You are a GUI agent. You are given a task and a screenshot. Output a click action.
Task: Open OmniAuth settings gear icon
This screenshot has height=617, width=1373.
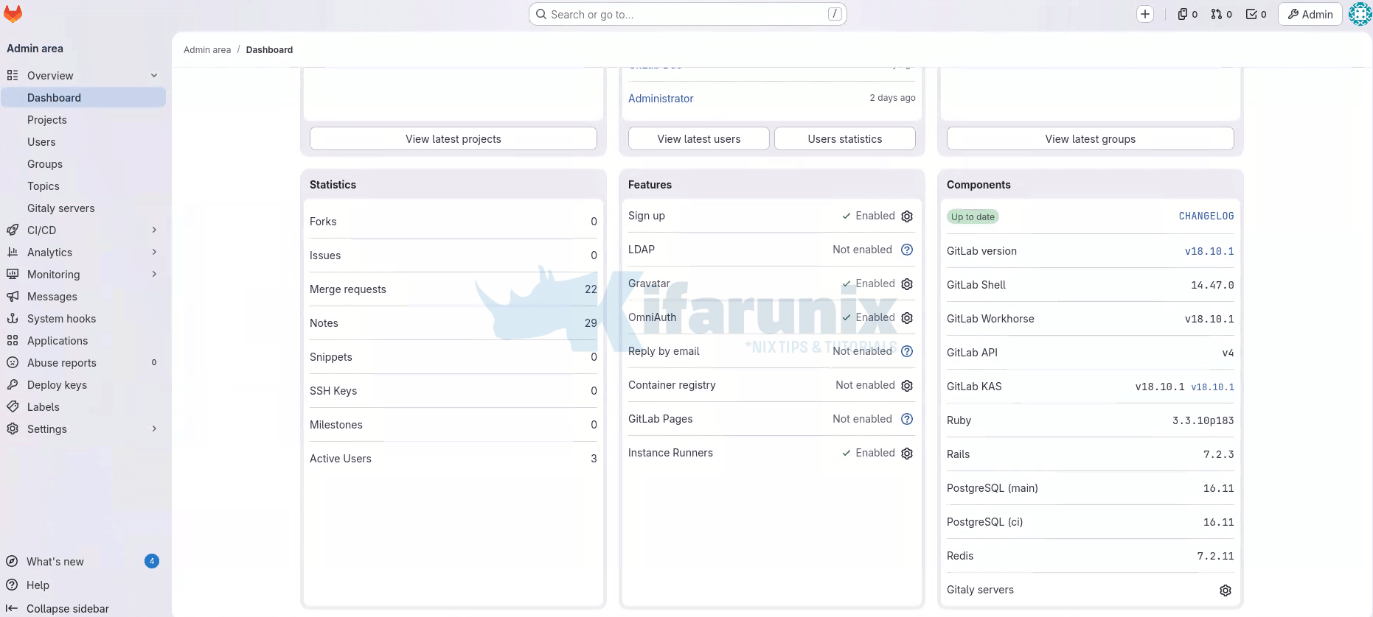pos(907,318)
